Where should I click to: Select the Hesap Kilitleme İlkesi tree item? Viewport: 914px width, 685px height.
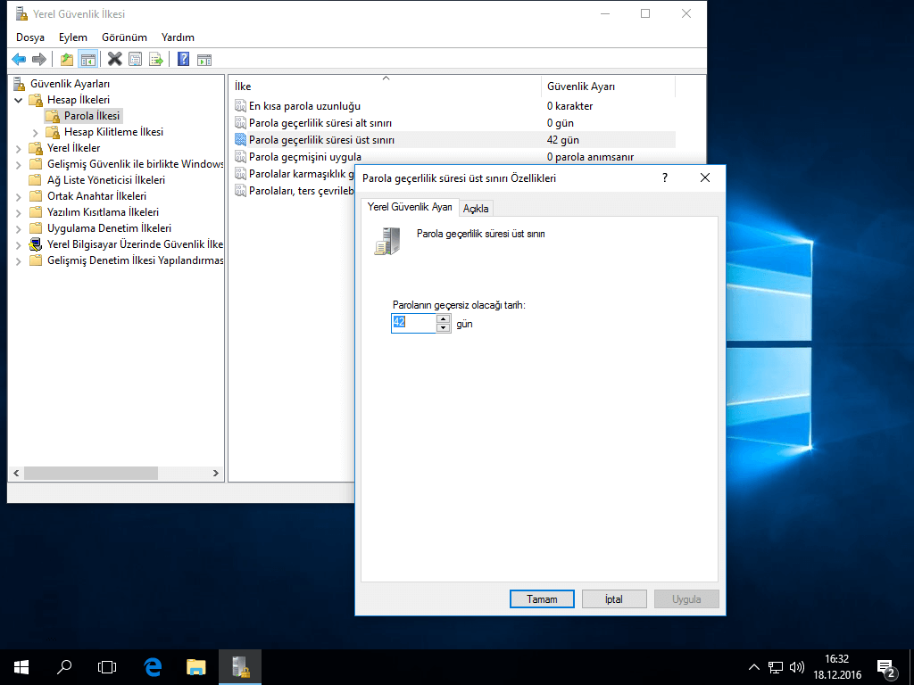[113, 132]
